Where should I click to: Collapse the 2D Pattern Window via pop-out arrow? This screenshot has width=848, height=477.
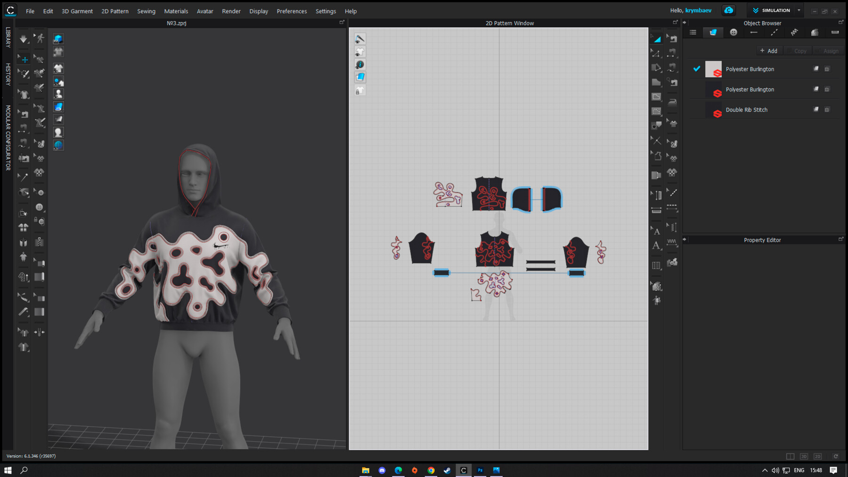pyautogui.click(x=676, y=22)
